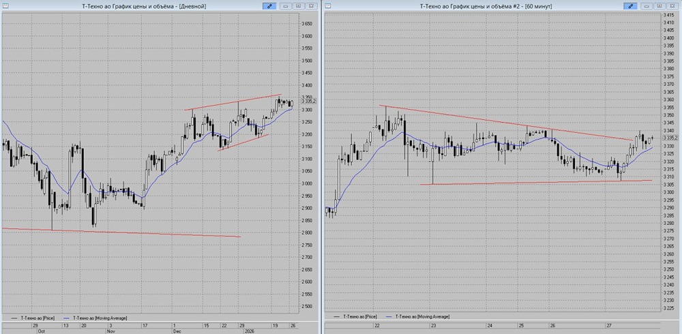This screenshot has height=334, width=682.
Task: Minimize the Дневной chart window
Action: (286, 6)
